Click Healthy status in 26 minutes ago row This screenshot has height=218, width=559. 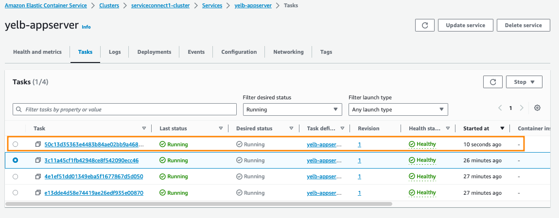(x=422, y=160)
